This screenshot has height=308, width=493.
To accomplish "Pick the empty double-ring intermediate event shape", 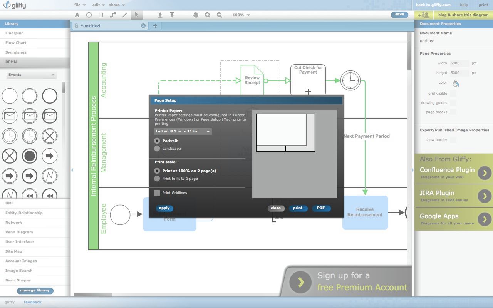I will tap(30, 96).
